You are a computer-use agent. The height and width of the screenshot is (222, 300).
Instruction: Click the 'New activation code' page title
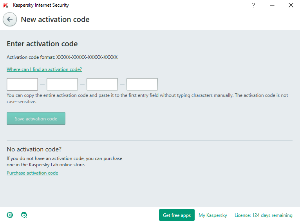(55, 20)
